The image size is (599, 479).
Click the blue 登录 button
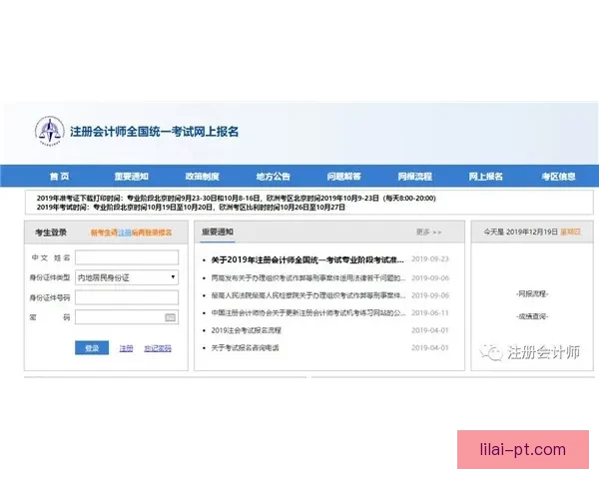pos(92,348)
